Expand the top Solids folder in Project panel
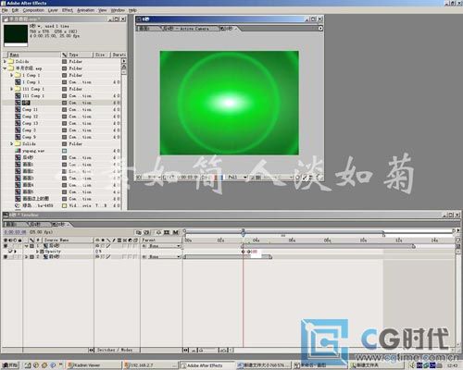 tap(5, 61)
